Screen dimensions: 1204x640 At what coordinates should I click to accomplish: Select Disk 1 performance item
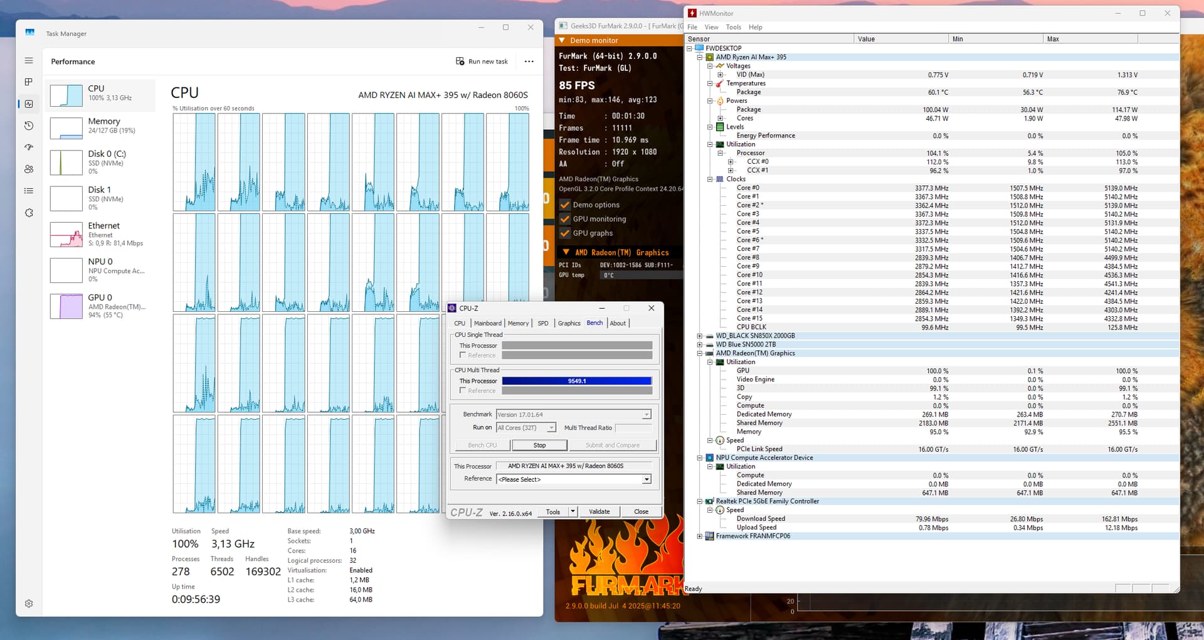(x=100, y=198)
